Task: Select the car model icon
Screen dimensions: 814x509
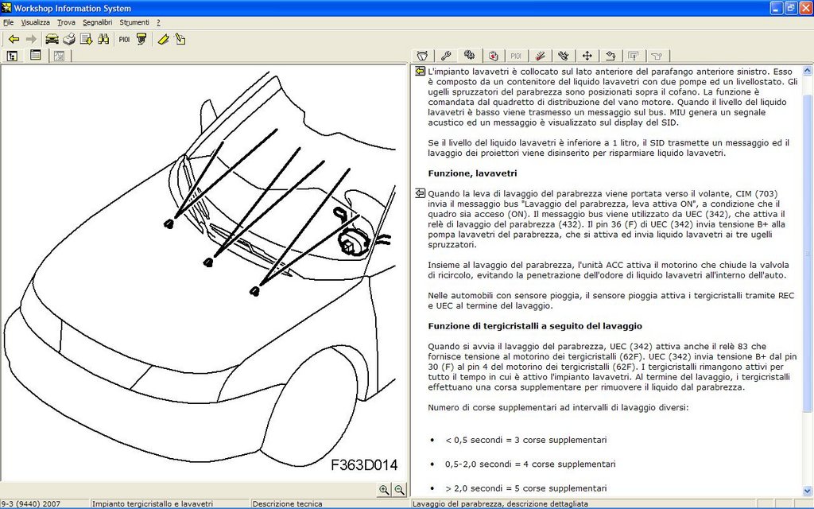Action: [52, 39]
